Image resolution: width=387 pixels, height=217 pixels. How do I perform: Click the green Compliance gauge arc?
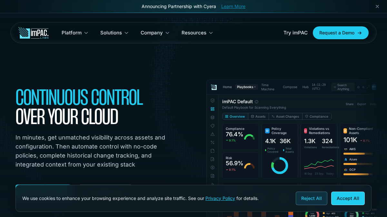249,137
